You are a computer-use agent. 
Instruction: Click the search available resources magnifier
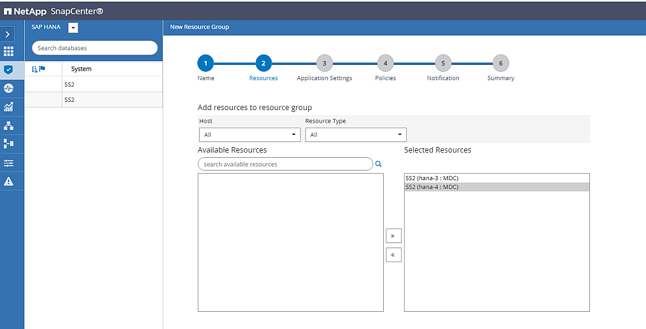(378, 164)
